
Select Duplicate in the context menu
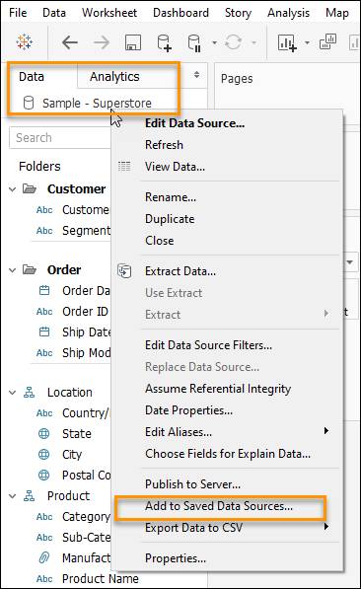pos(170,219)
